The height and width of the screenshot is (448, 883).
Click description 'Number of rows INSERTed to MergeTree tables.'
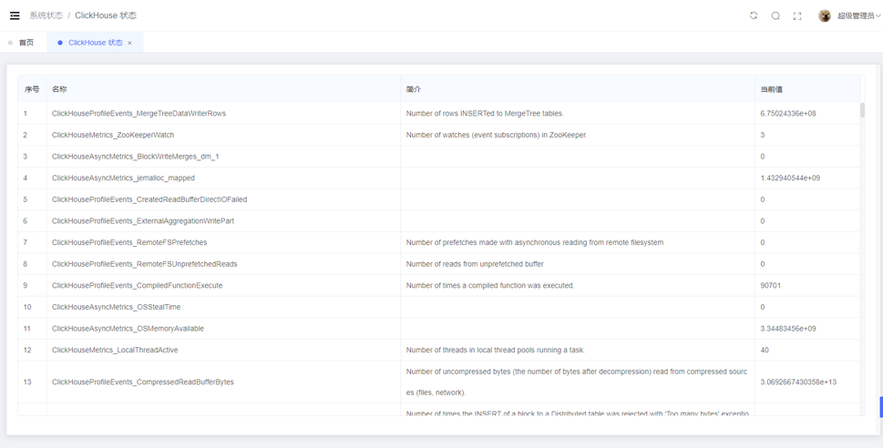[485, 113]
